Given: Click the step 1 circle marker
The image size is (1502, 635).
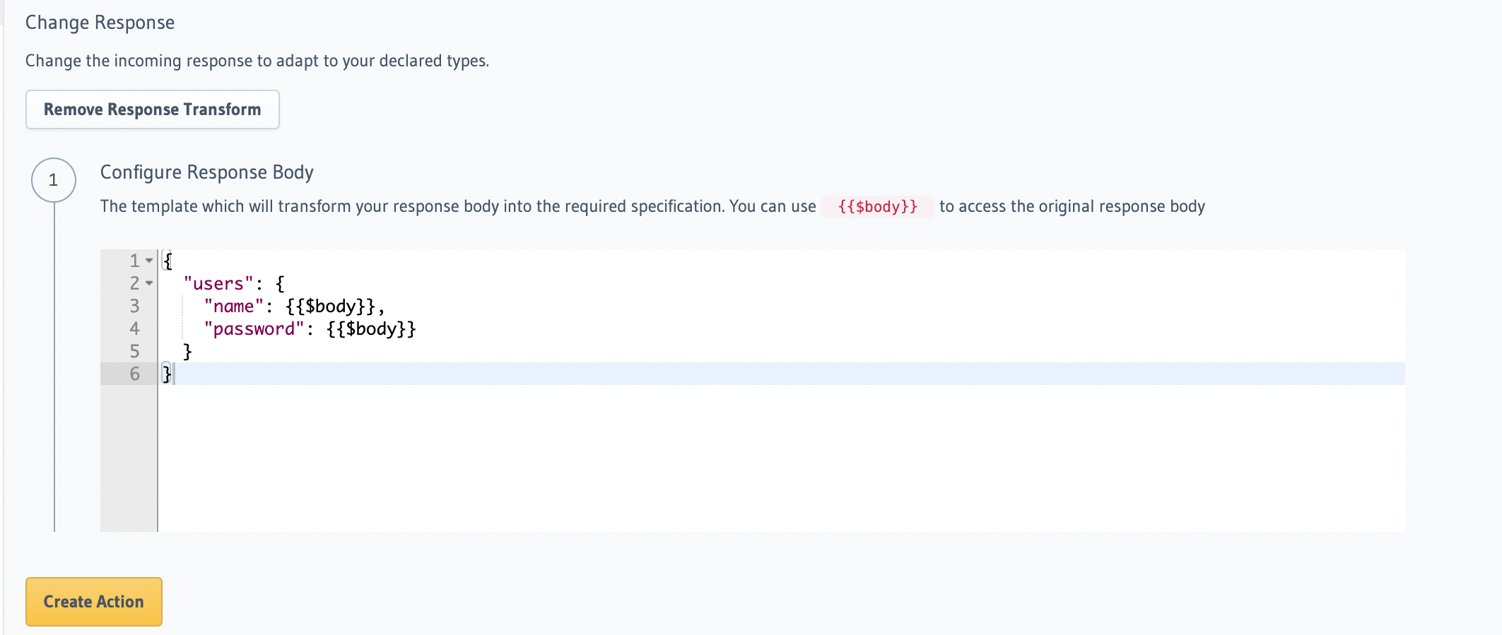Looking at the screenshot, I should point(54,180).
